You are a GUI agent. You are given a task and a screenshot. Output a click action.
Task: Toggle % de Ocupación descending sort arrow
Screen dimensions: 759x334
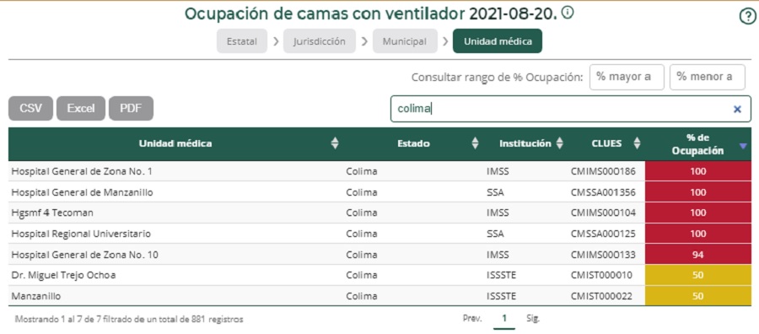tap(744, 146)
